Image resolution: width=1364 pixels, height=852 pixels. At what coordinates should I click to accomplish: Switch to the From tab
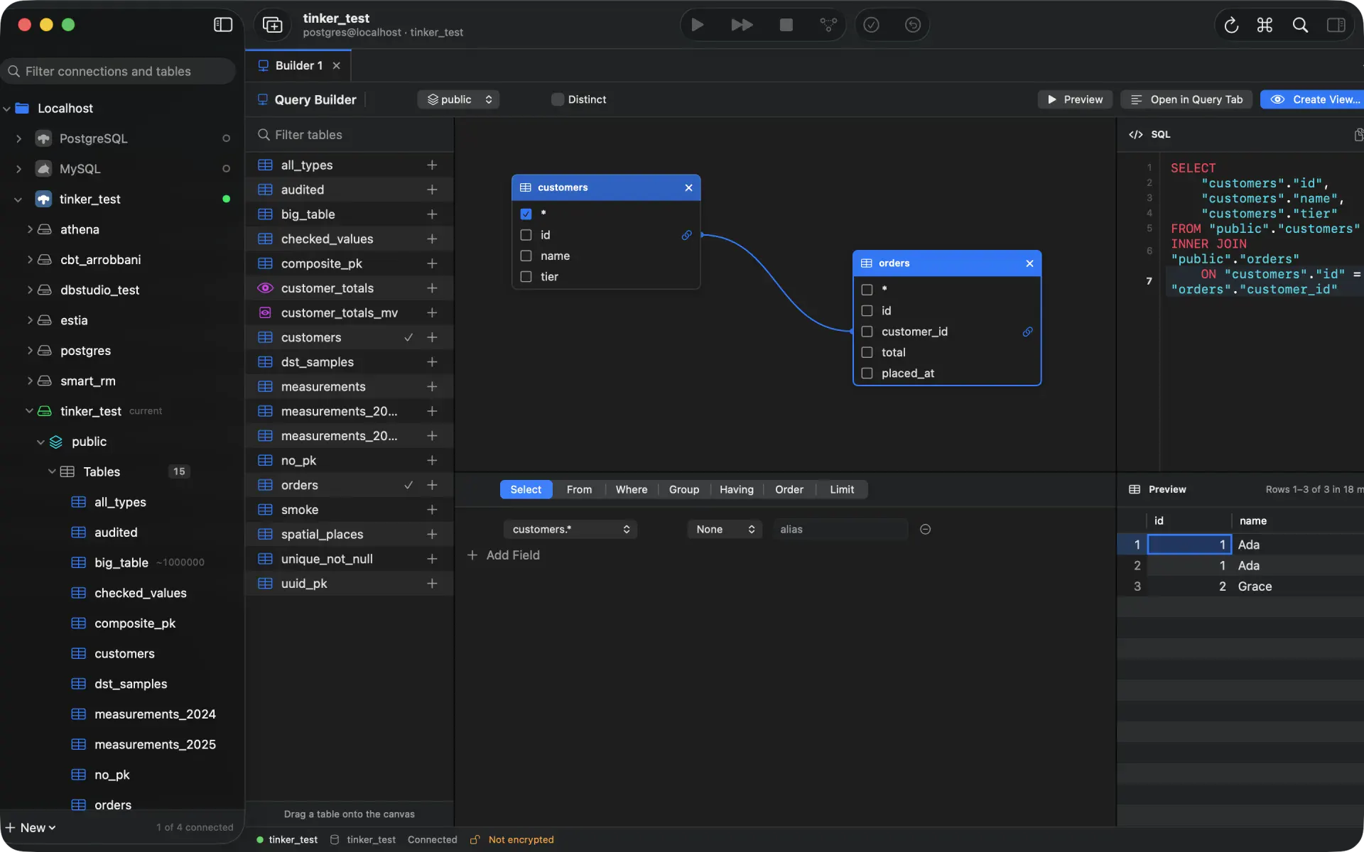(579, 489)
